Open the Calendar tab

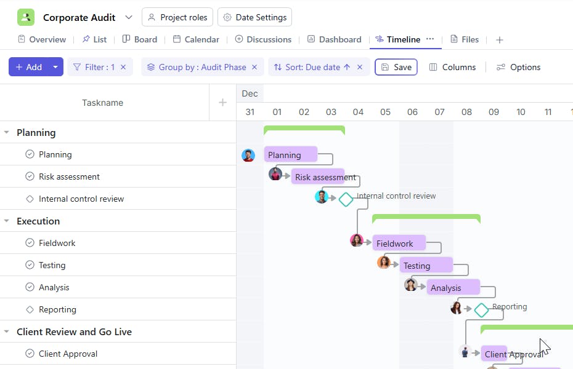pos(196,39)
